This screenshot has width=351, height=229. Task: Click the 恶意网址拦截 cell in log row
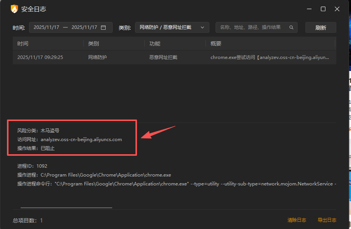coord(163,57)
